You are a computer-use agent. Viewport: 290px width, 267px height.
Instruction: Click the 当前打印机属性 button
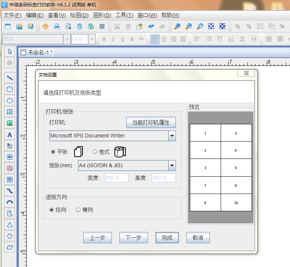[151, 122]
